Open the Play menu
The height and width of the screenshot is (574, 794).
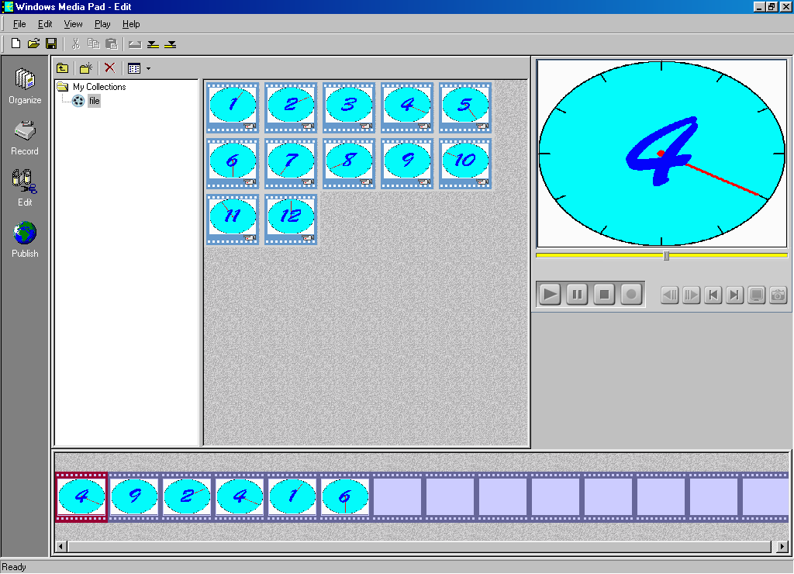[x=102, y=24]
